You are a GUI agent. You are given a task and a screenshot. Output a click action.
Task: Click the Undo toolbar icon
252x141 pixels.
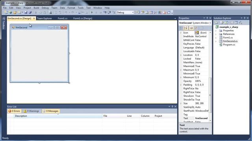tap(66, 12)
